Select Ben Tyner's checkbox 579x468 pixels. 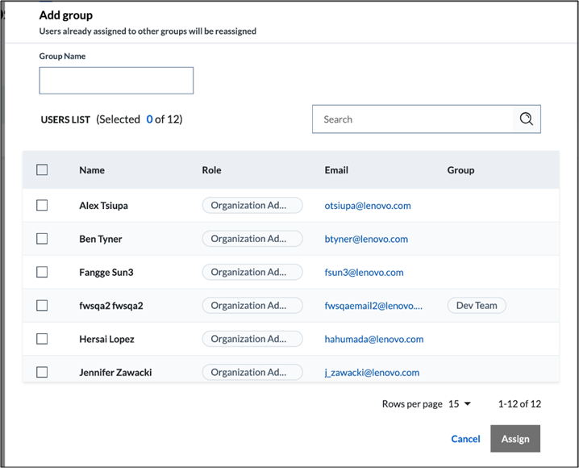42,239
